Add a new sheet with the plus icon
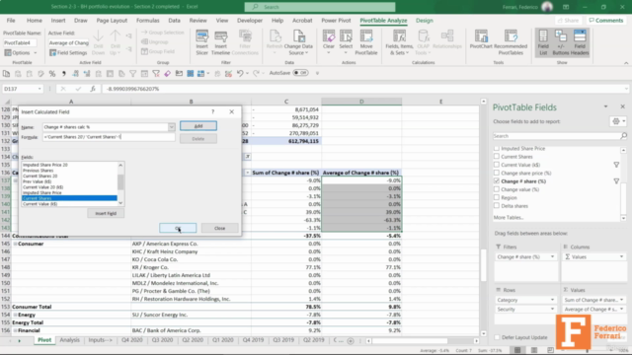The height and width of the screenshot is (355, 632). click(351, 341)
